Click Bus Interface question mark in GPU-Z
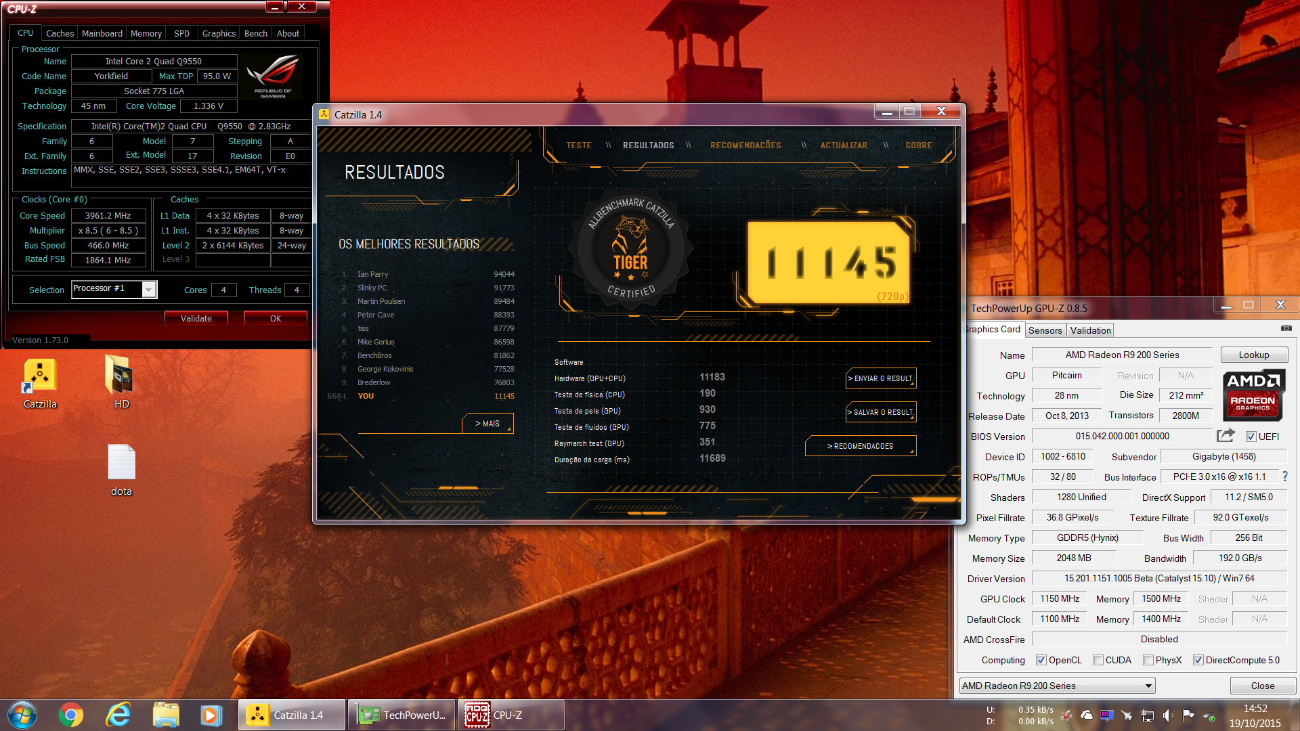This screenshot has height=731, width=1300. coord(1285,477)
